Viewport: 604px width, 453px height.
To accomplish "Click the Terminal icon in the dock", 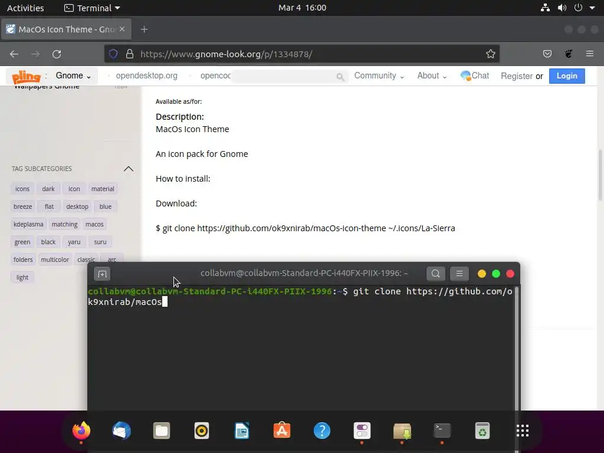I will click(442, 430).
